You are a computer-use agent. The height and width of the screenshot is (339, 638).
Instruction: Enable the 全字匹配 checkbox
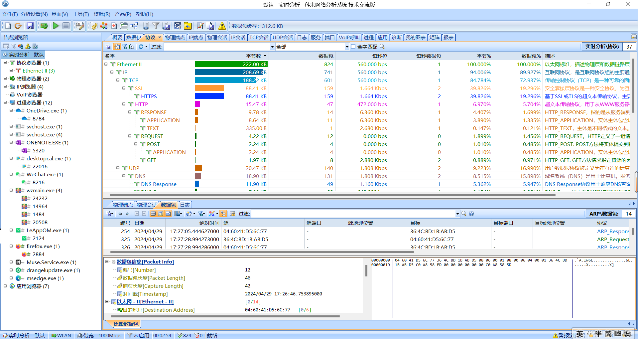click(x=353, y=47)
